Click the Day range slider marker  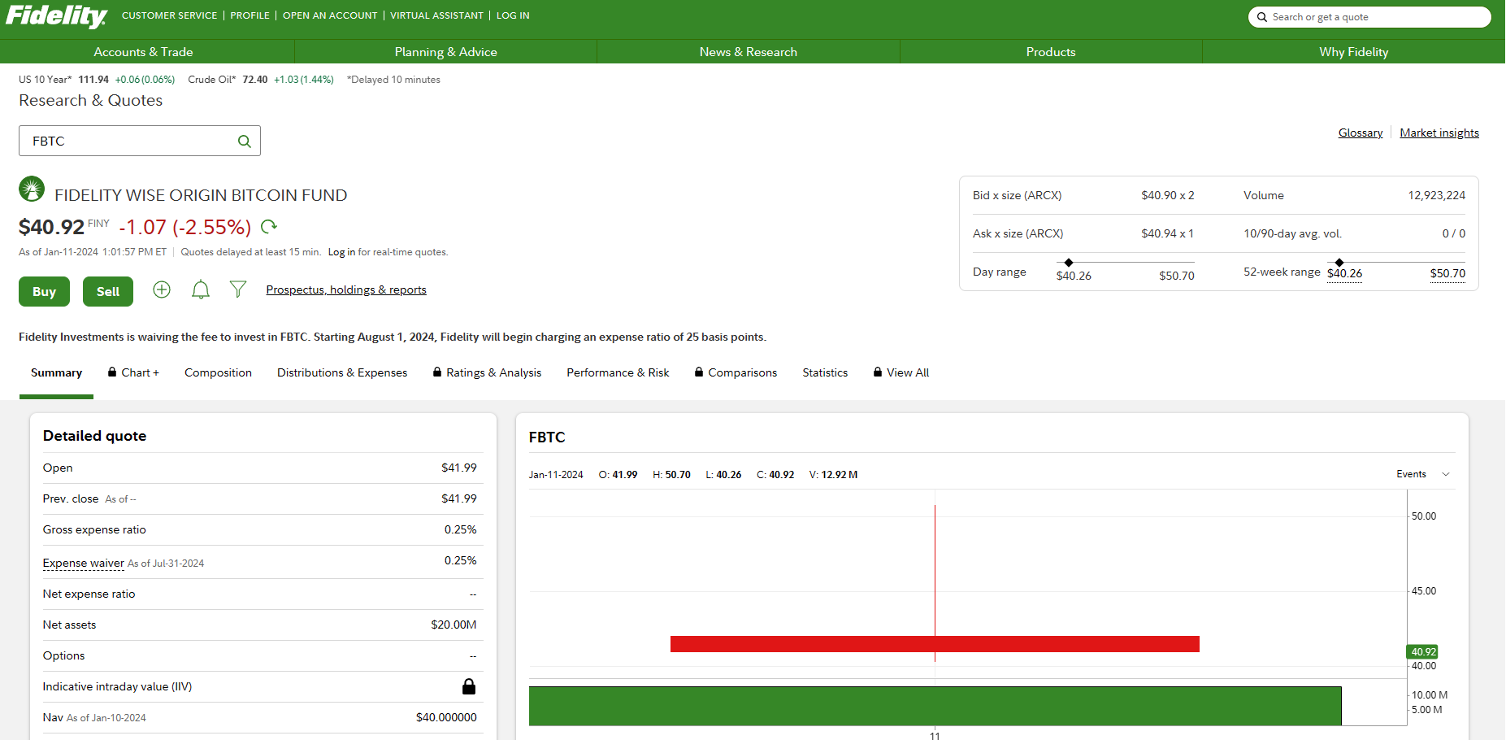pyautogui.click(x=1069, y=263)
